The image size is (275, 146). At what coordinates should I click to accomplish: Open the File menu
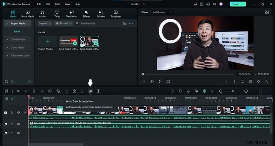click(x=39, y=4)
